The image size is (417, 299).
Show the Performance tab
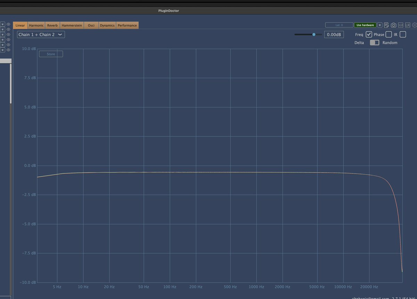[x=127, y=25]
